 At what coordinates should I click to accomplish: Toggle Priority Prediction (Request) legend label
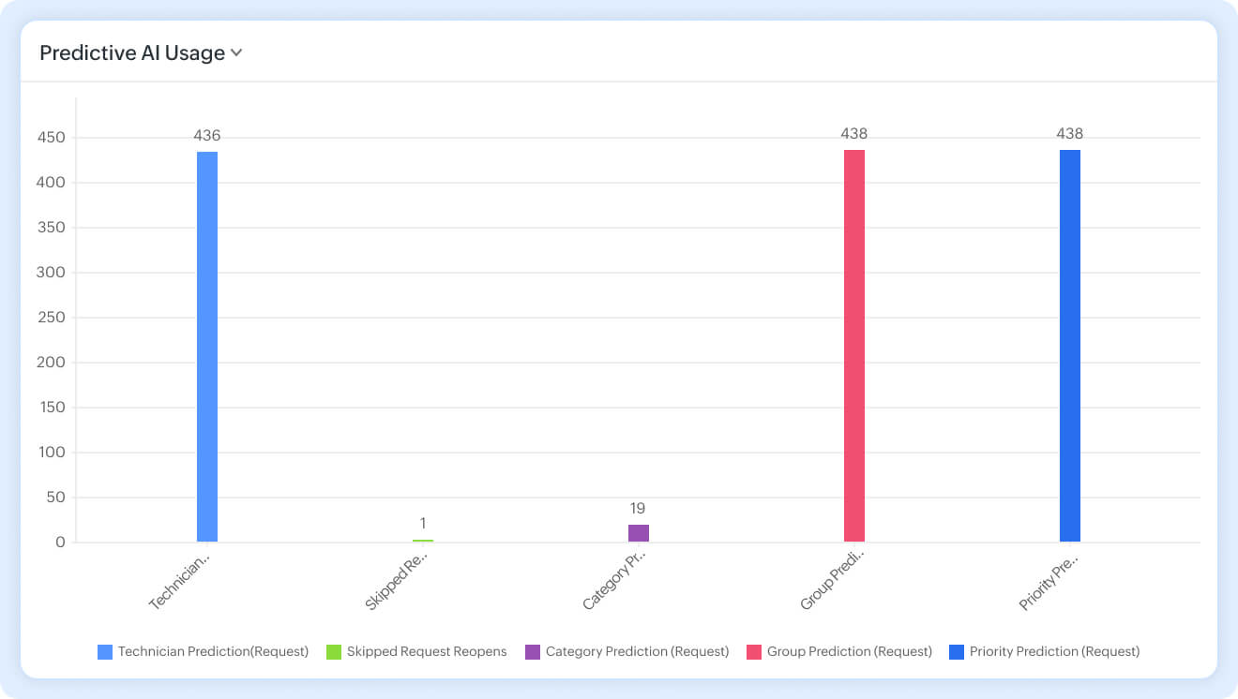pyautogui.click(x=1054, y=652)
